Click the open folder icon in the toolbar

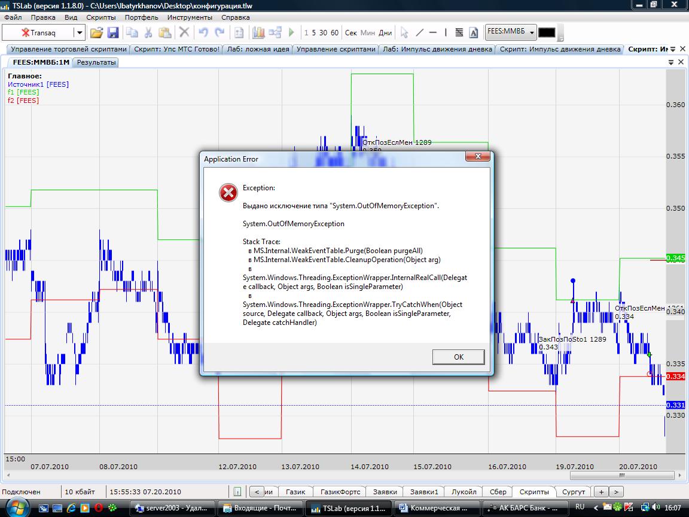pos(96,32)
